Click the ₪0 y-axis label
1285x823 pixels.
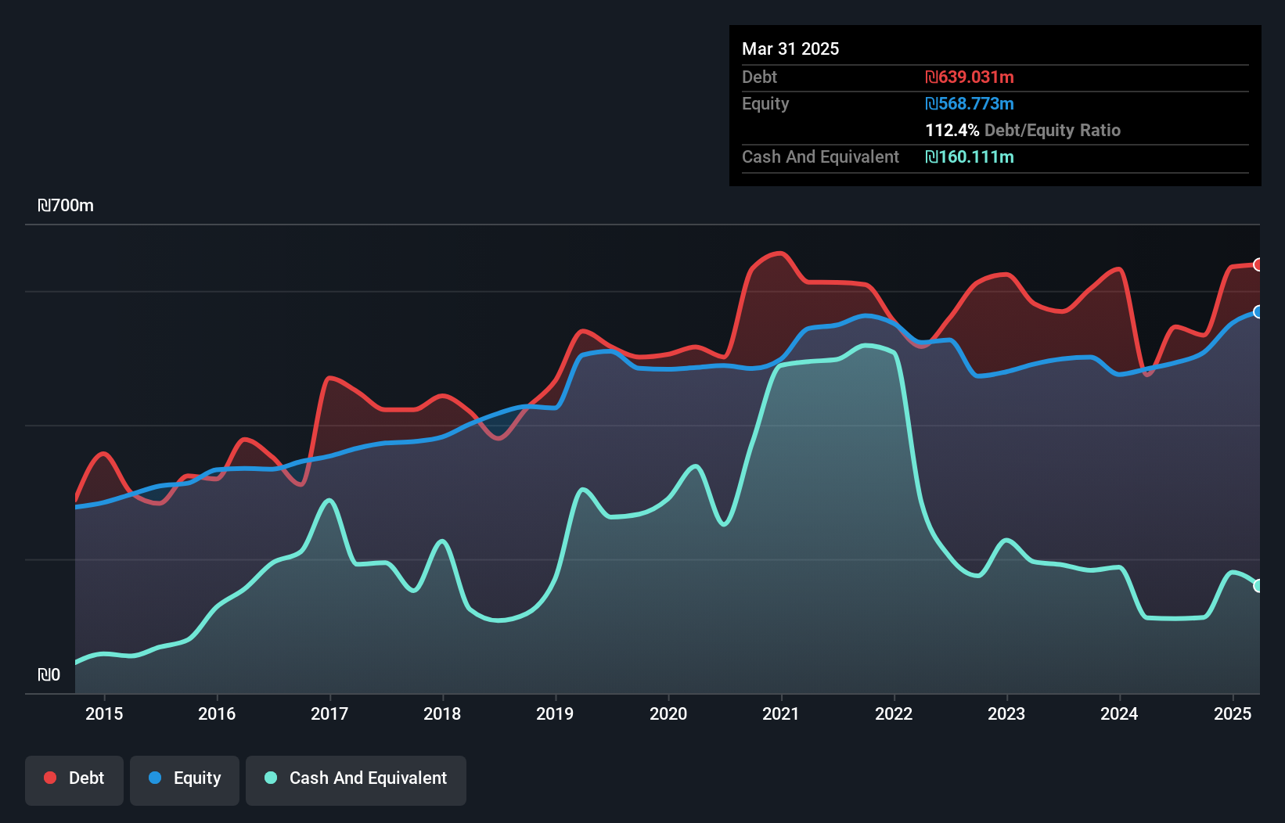(x=49, y=675)
